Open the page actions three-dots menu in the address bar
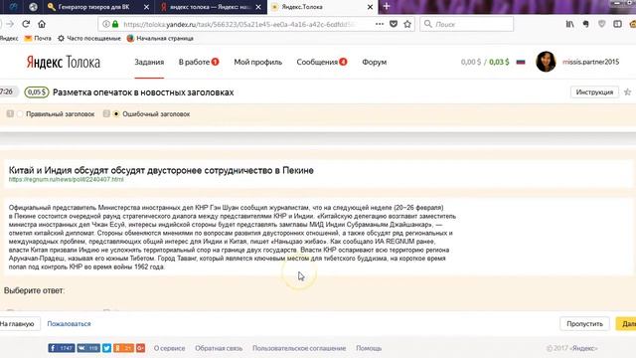 (380, 24)
